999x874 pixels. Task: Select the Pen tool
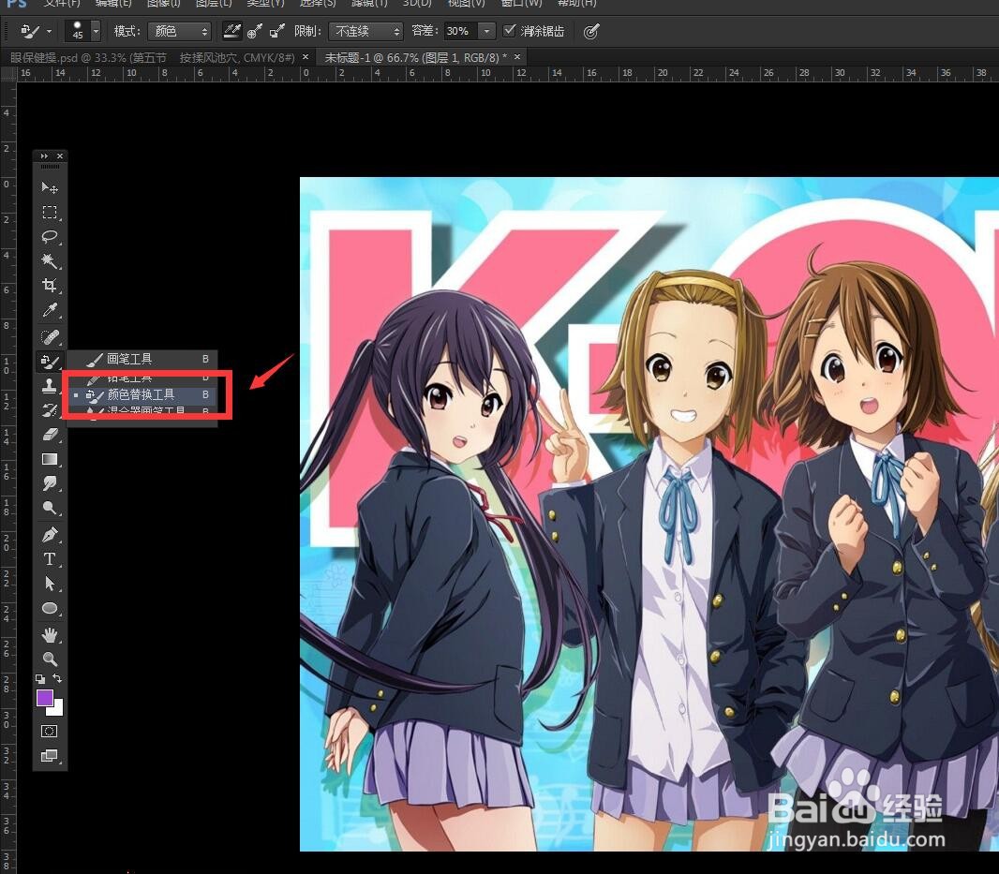point(50,535)
